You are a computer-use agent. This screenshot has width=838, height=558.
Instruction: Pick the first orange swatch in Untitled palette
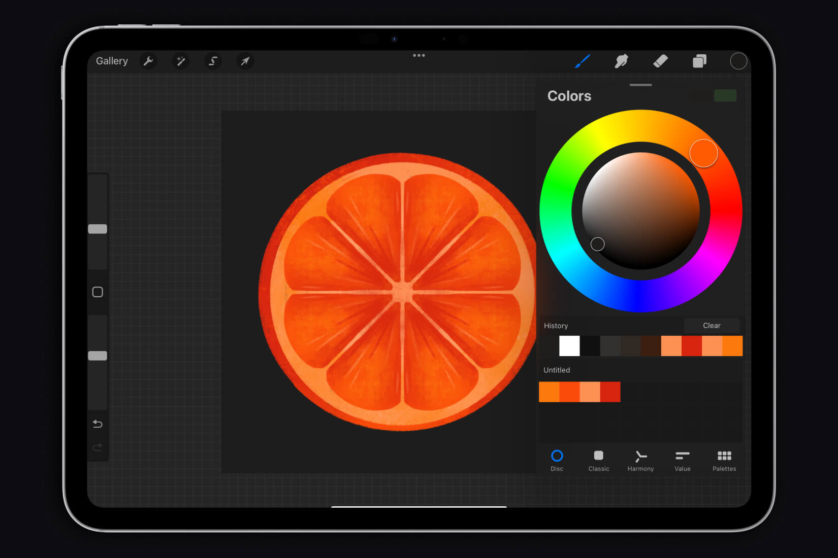click(549, 392)
